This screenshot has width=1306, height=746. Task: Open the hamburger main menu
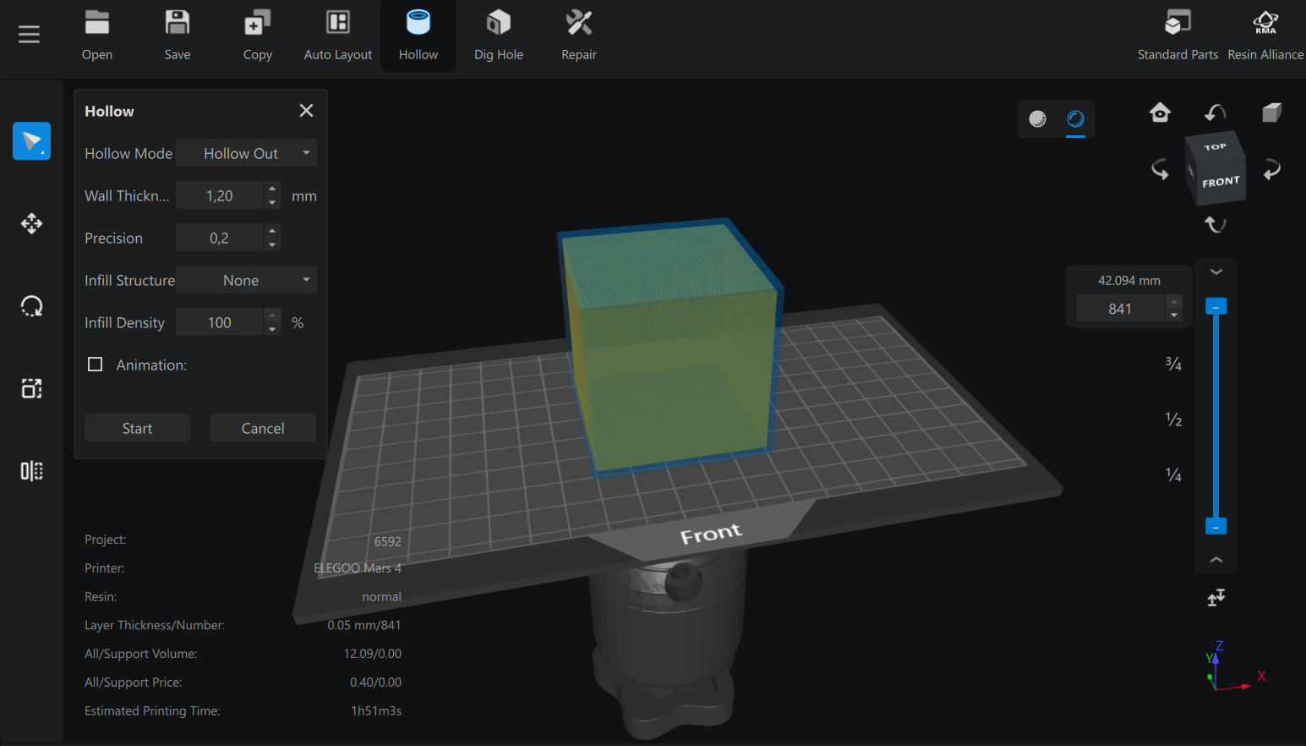point(29,34)
